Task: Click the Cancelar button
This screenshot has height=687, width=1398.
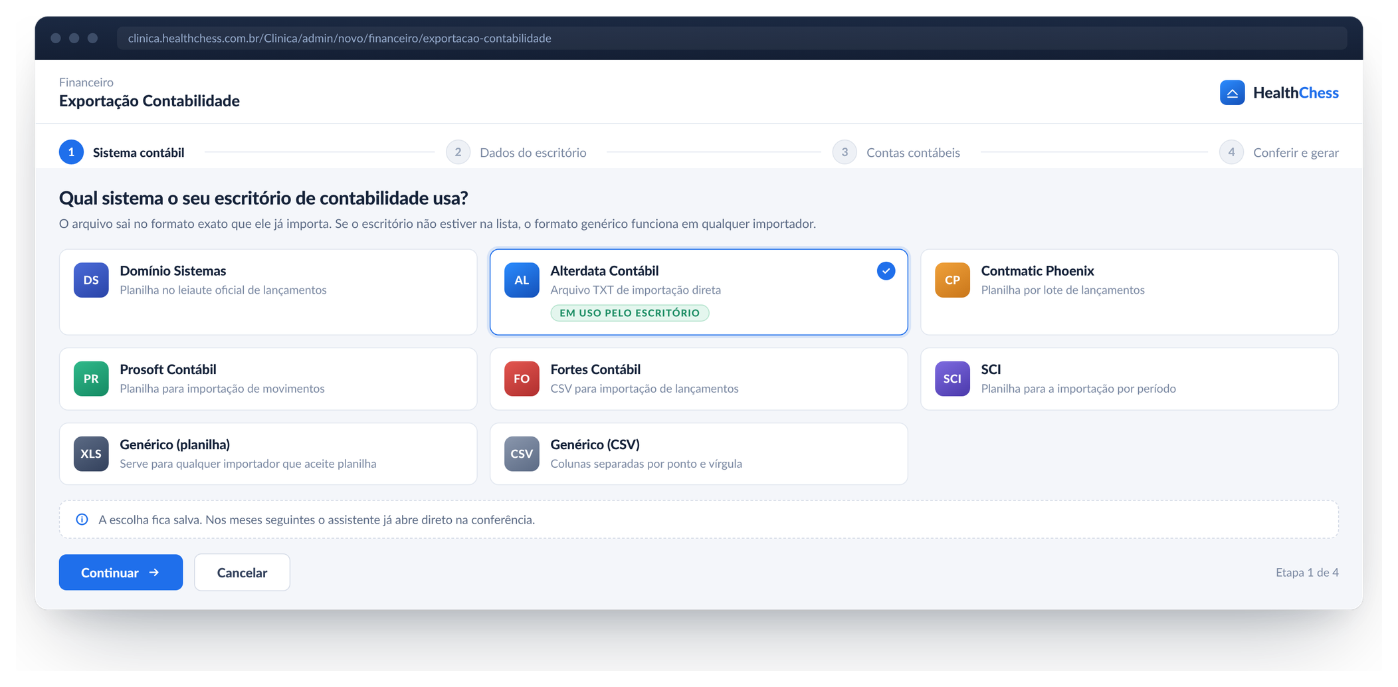Action: [242, 572]
